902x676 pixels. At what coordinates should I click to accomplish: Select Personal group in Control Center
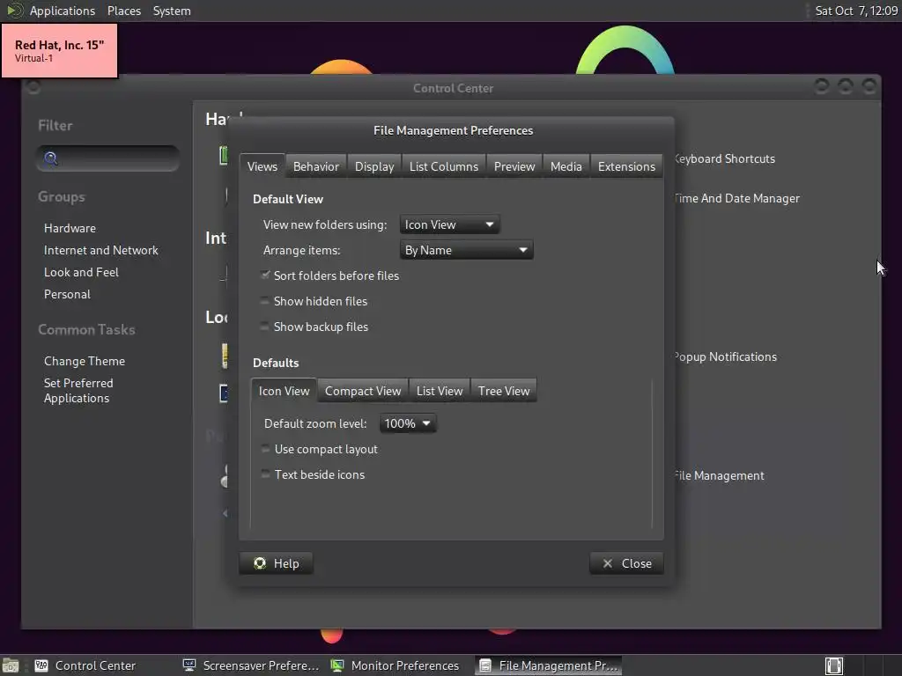tap(67, 294)
